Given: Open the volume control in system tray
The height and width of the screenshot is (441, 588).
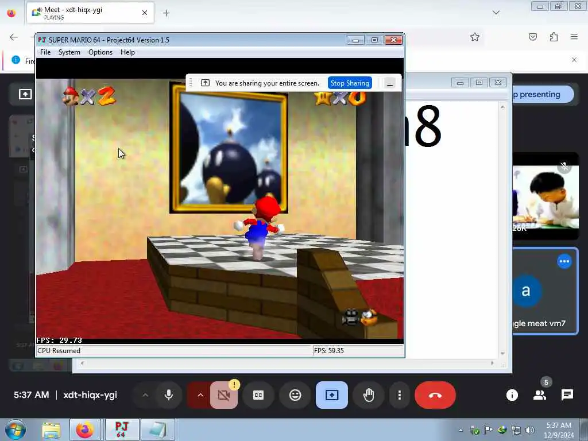Looking at the screenshot, I should pos(530,430).
